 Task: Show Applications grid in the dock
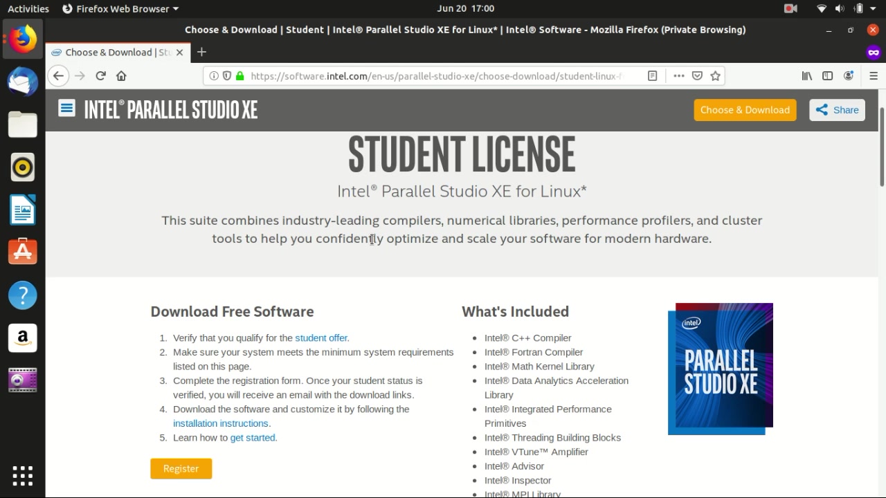point(23,476)
